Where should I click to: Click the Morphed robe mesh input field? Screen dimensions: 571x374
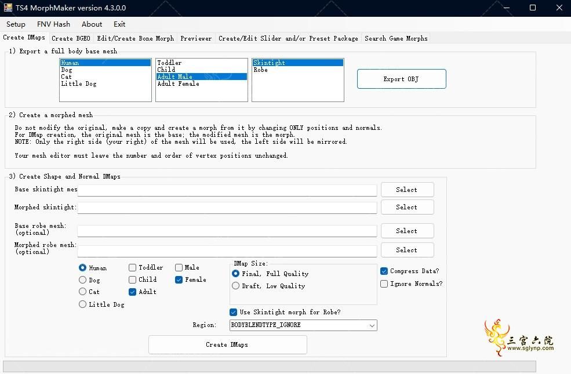(x=227, y=250)
